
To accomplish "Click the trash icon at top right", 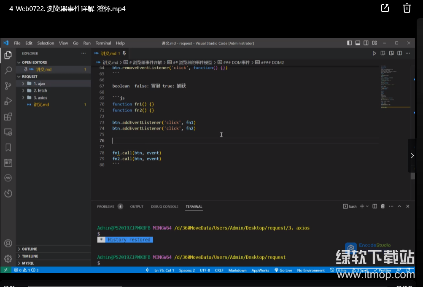I will click(407, 8).
